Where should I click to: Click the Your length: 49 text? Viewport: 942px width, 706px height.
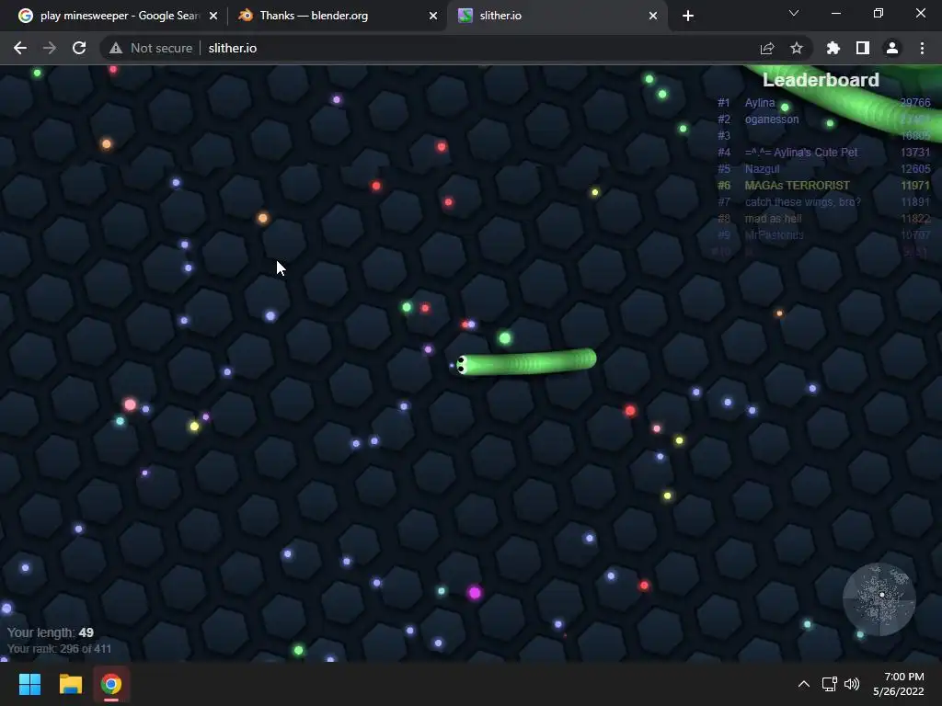(51, 632)
